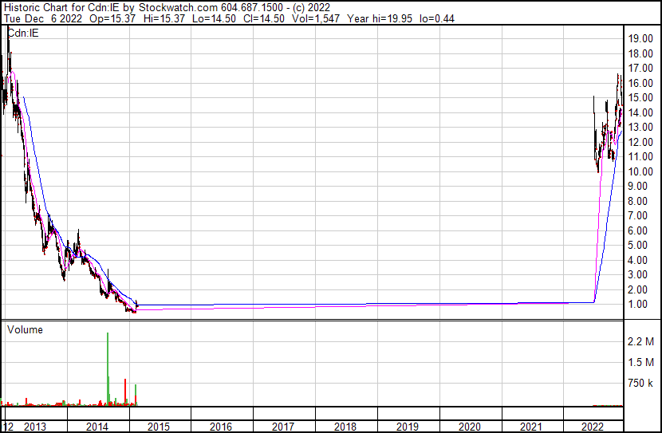Click the 2020 year label
This screenshot has height=433, width=662.
[x=469, y=427]
